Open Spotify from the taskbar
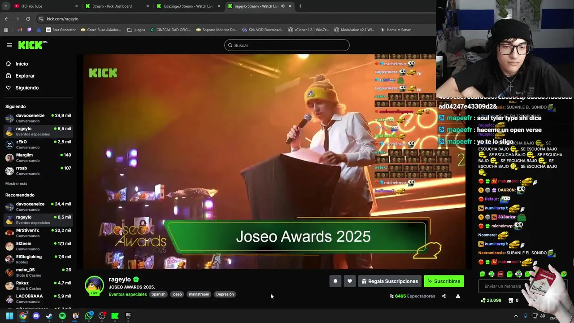The image size is (574, 323). (x=62, y=316)
